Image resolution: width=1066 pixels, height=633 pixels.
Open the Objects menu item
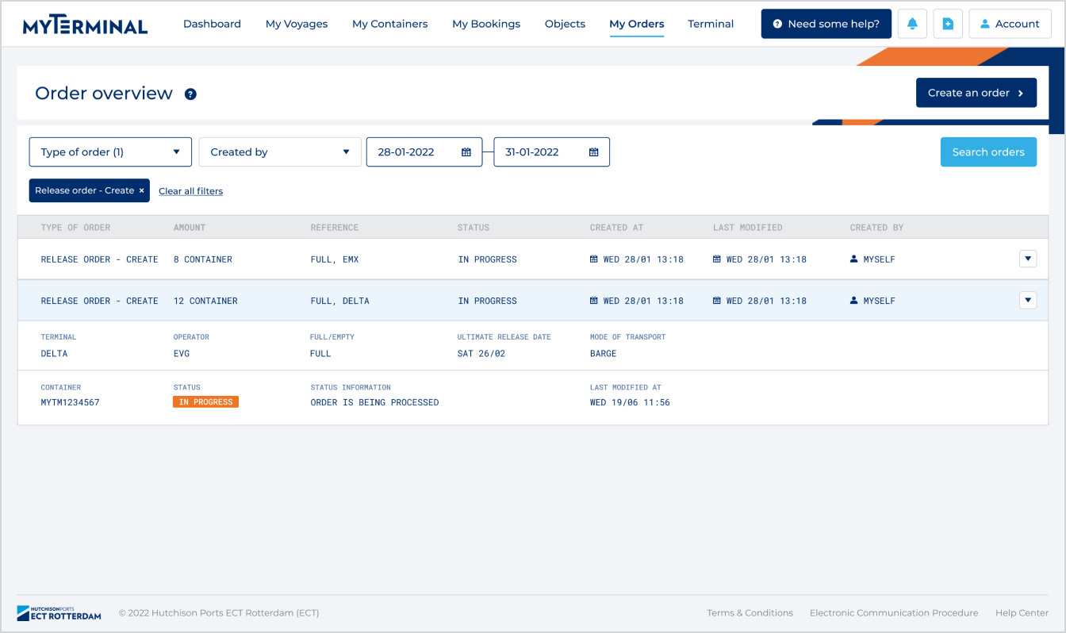tap(565, 24)
